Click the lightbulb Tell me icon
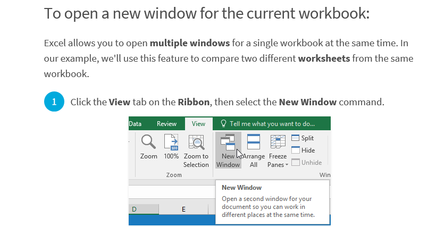Image resolution: width=436 pixels, height=227 pixels. pos(223,123)
